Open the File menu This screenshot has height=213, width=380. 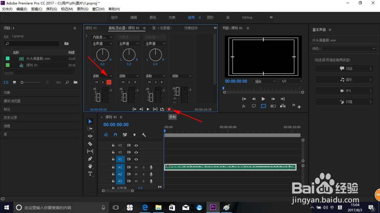(7, 9)
